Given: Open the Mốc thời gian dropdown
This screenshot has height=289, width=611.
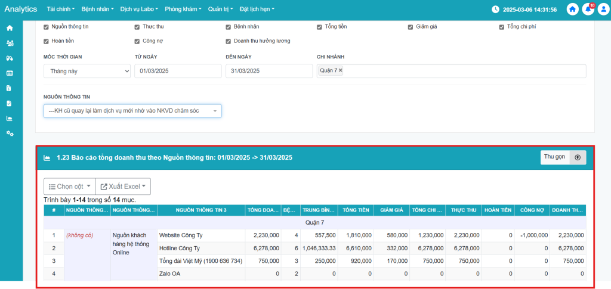Looking at the screenshot, I should 87,71.
